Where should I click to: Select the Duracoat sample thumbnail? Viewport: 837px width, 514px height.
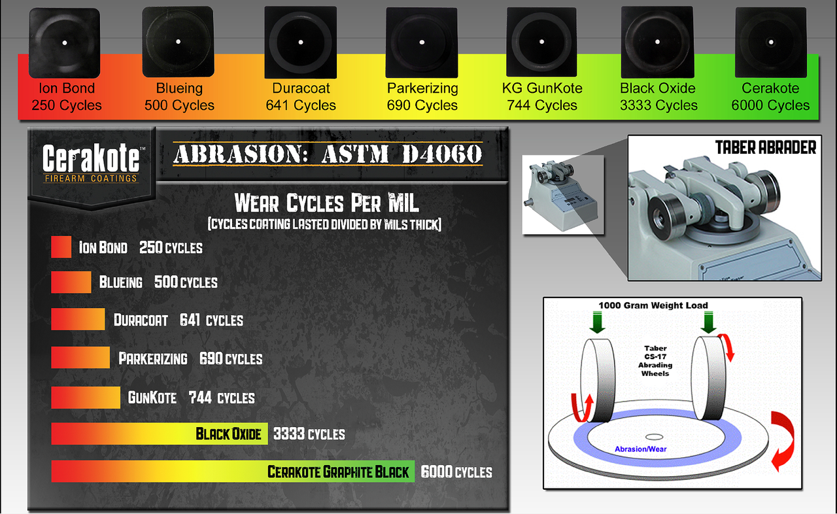pyautogui.click(x=301, y=43)
